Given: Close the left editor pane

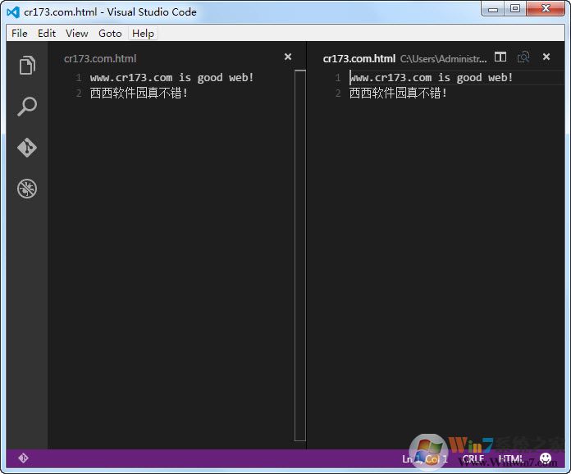Looking at the screenshot, I should pos(288,57).
